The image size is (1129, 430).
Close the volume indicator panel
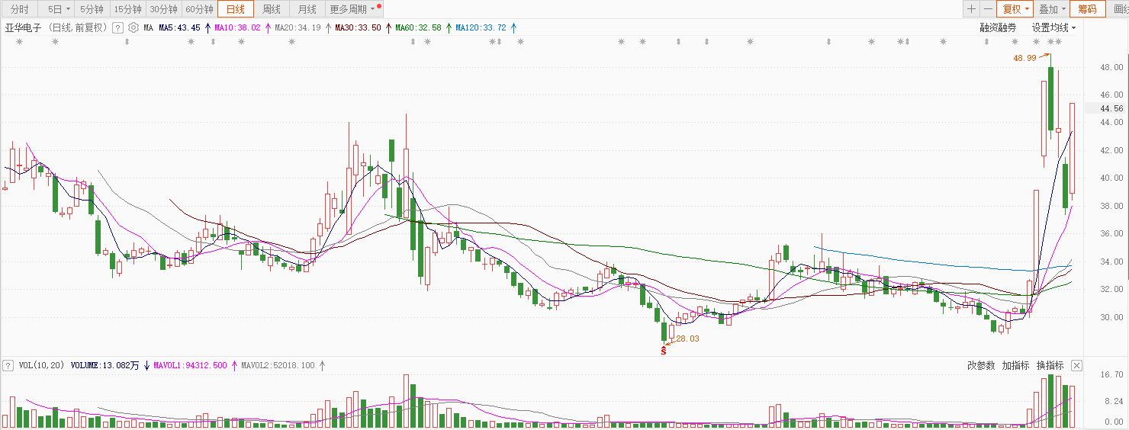tap(1076, 365)
